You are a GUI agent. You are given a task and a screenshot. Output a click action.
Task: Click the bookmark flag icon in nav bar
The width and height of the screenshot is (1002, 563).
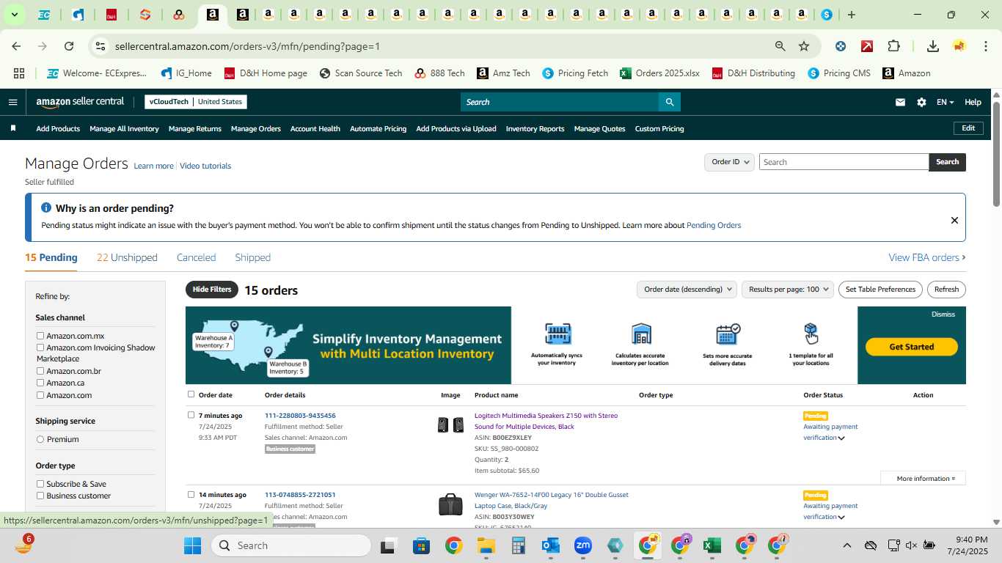coord(12,128)
